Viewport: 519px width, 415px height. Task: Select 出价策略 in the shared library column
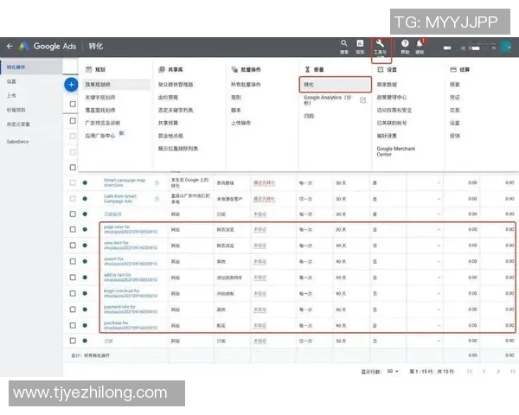168,98
